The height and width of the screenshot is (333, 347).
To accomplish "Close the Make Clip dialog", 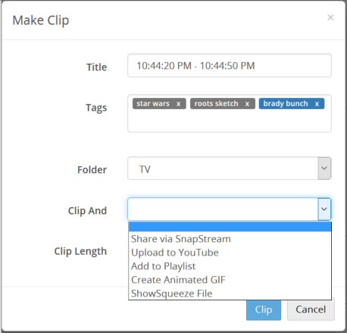I will [330, 17].
